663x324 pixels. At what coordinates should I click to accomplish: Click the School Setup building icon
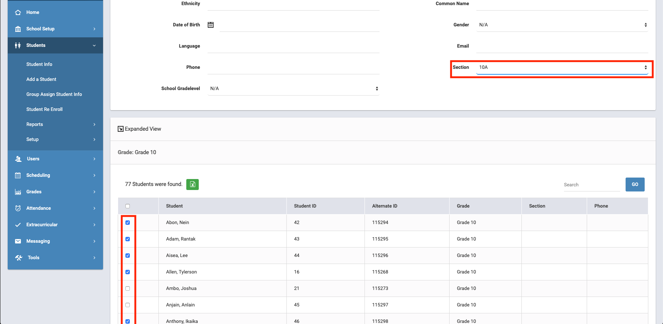(x=18, y=29)
